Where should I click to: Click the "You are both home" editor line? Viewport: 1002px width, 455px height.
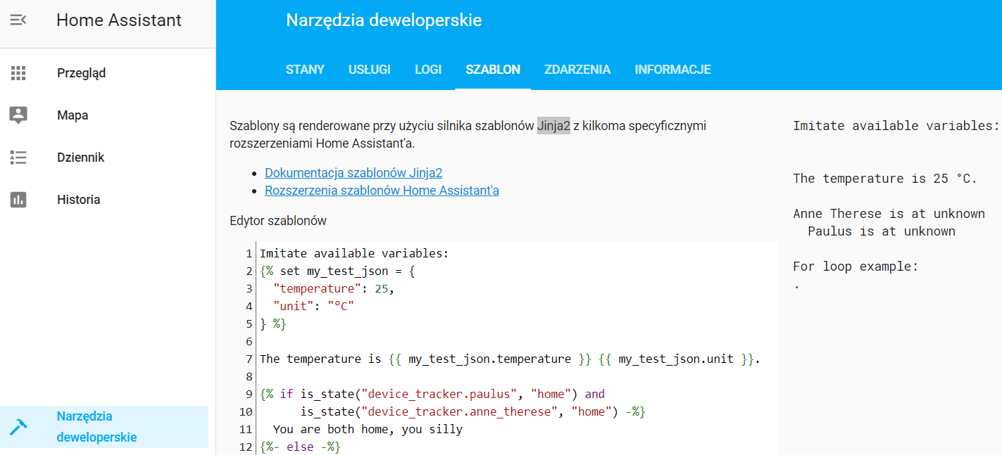(x=368, y=429)
